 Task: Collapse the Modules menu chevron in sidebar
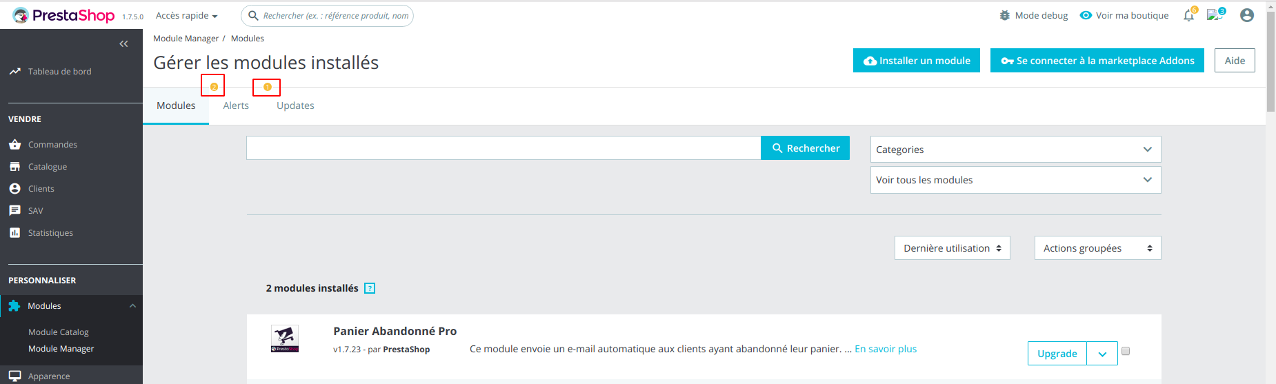[132, 305]
